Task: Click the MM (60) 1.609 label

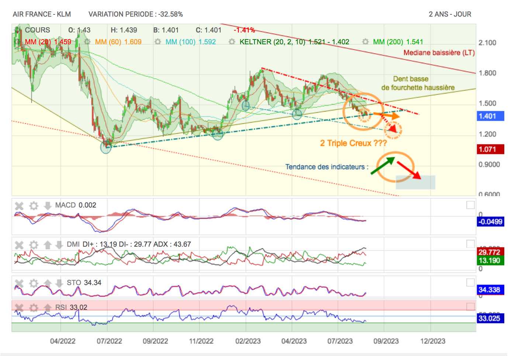Action: click(118, 42)
